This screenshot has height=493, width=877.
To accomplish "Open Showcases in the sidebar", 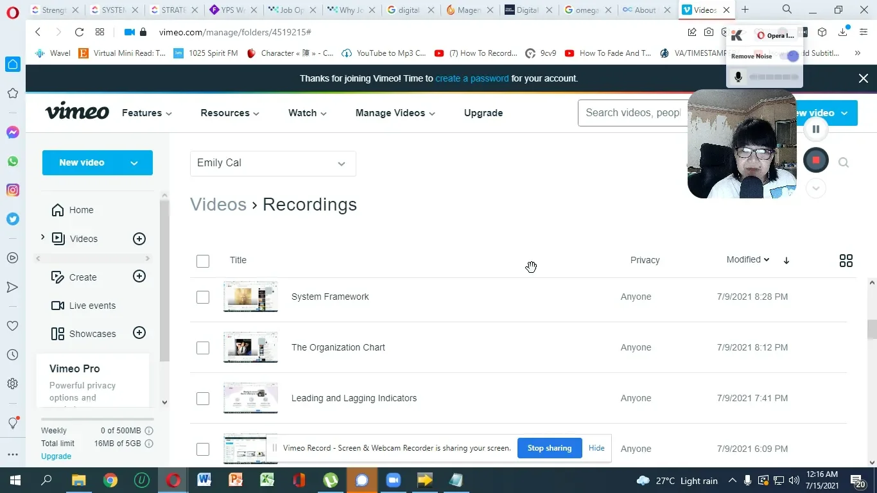I will (84, 334).
